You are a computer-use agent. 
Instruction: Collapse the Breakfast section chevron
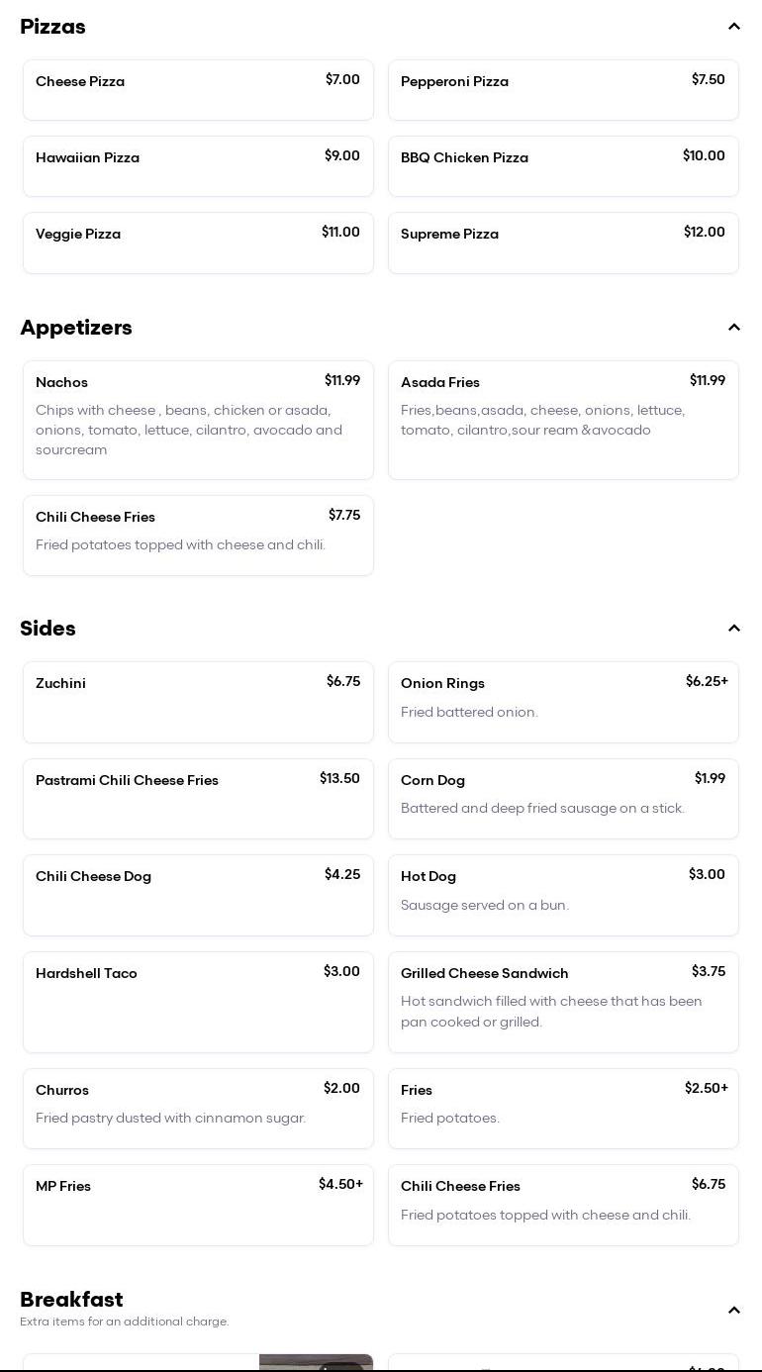tap(733, 1311)
